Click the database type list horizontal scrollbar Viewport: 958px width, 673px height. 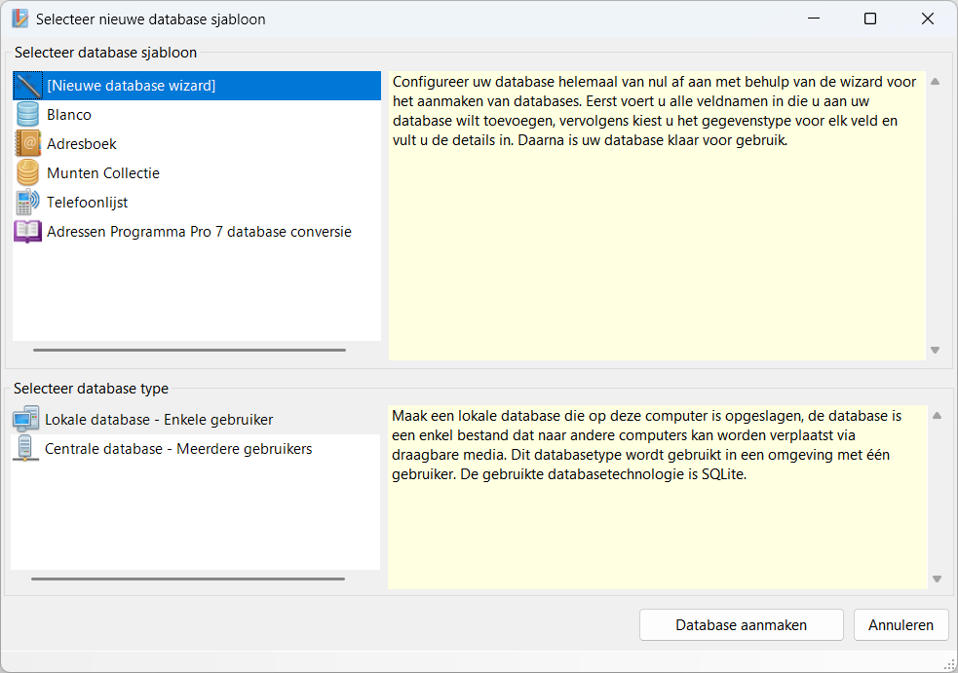[x=188, y=579]
